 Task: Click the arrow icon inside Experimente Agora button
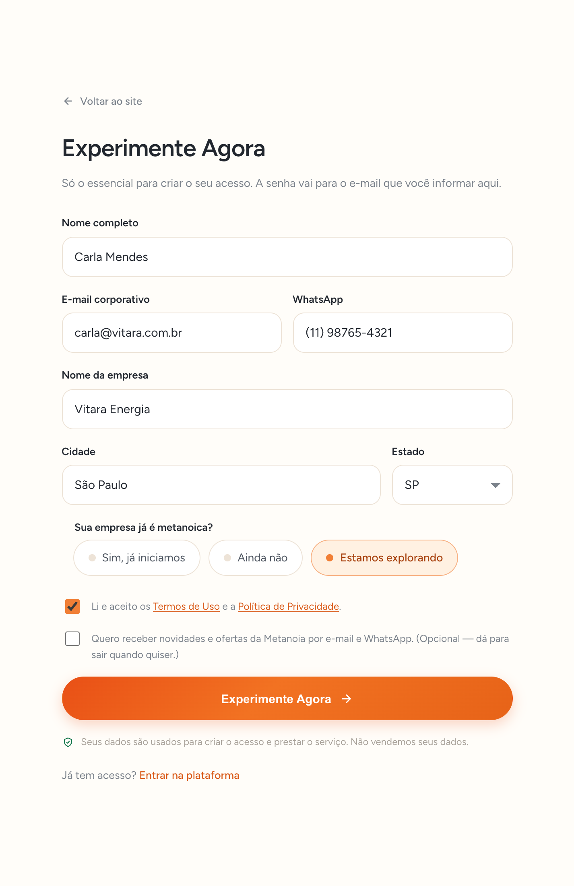[347, 699]
